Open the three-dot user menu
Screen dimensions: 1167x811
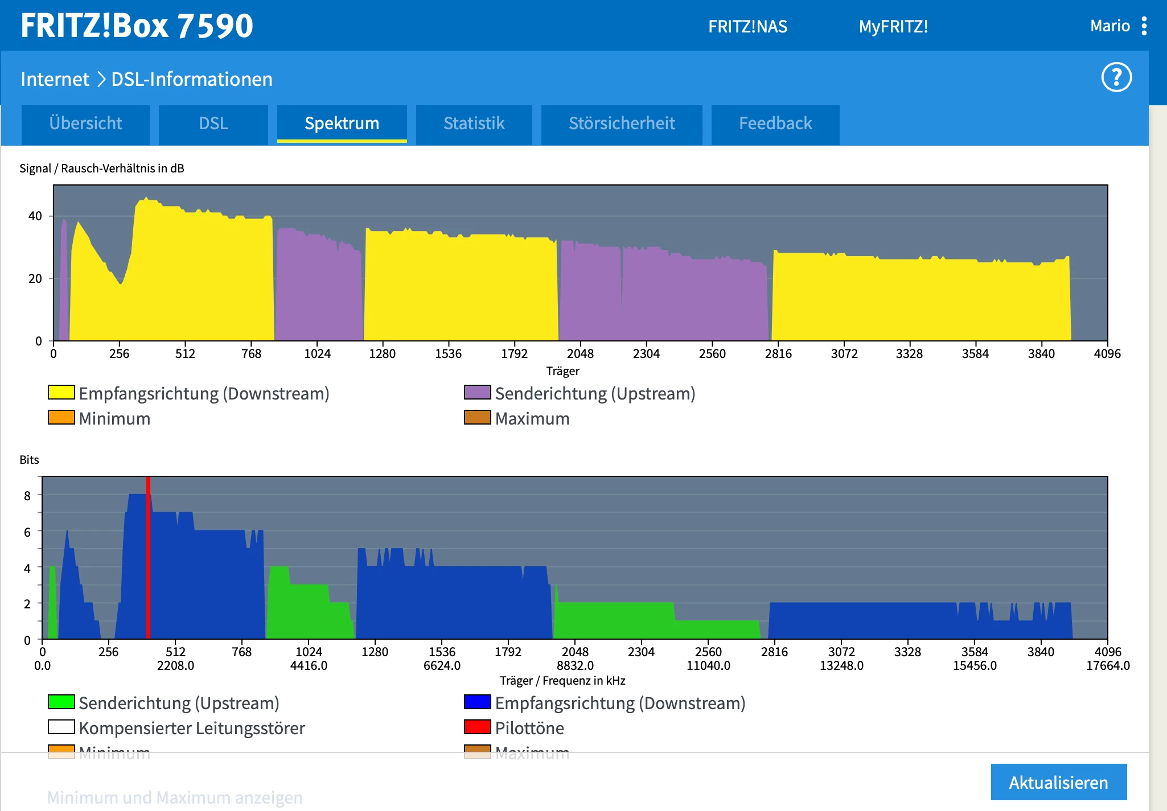pyautogui.click(x=1144, y=26)
